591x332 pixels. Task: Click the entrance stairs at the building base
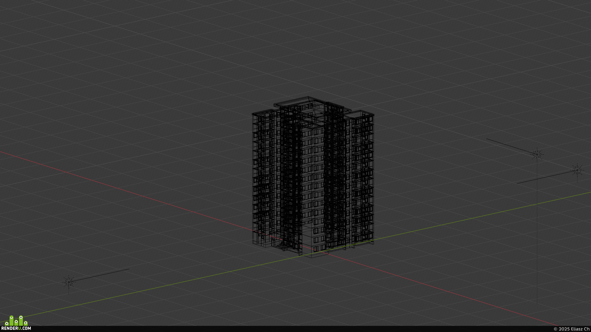(x=282, y=246)
